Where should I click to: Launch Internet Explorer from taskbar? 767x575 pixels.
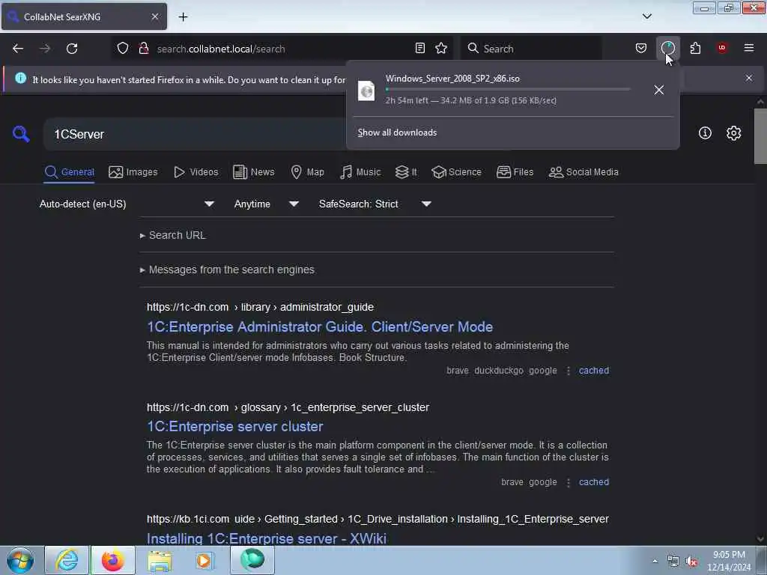point(67,560)
